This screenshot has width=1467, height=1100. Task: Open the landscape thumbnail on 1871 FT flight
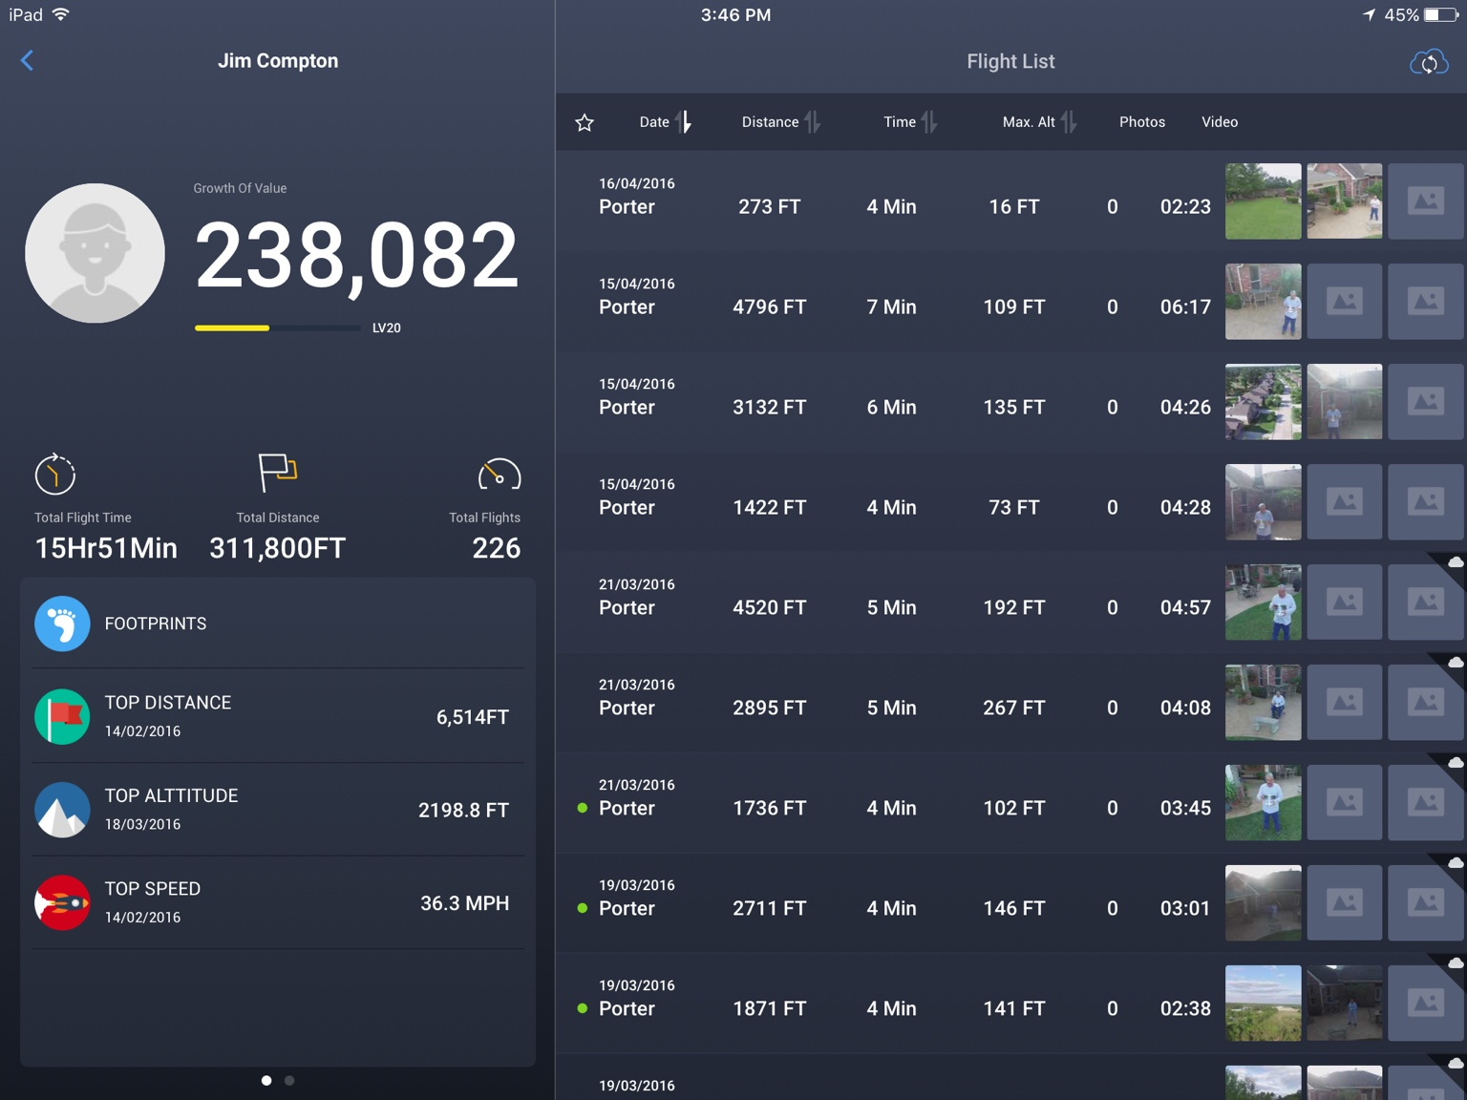point(1263,1003)
